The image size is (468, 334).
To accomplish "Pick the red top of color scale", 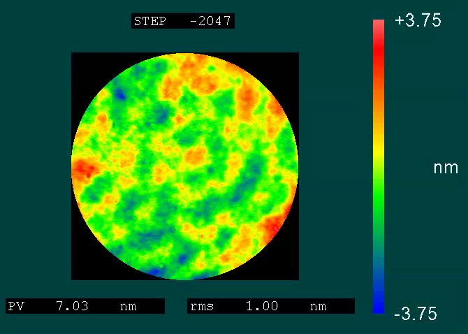I will pyautogui.click(x=379, y=31).
